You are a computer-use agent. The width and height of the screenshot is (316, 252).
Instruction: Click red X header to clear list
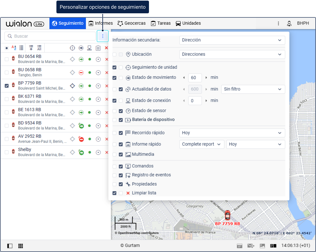tap(106, 48)
